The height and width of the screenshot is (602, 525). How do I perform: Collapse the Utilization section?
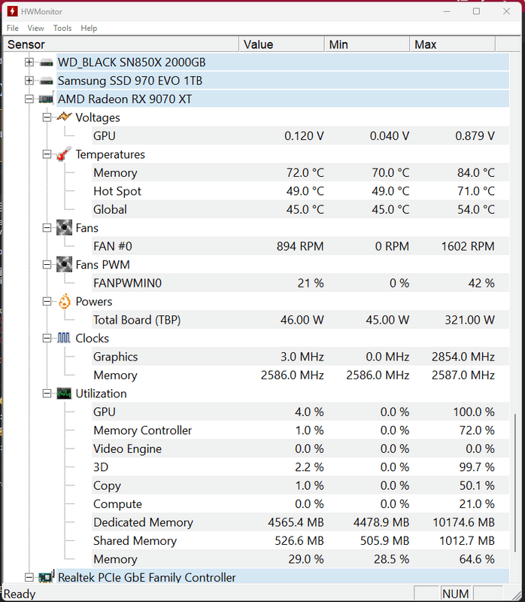click(47, 394)
